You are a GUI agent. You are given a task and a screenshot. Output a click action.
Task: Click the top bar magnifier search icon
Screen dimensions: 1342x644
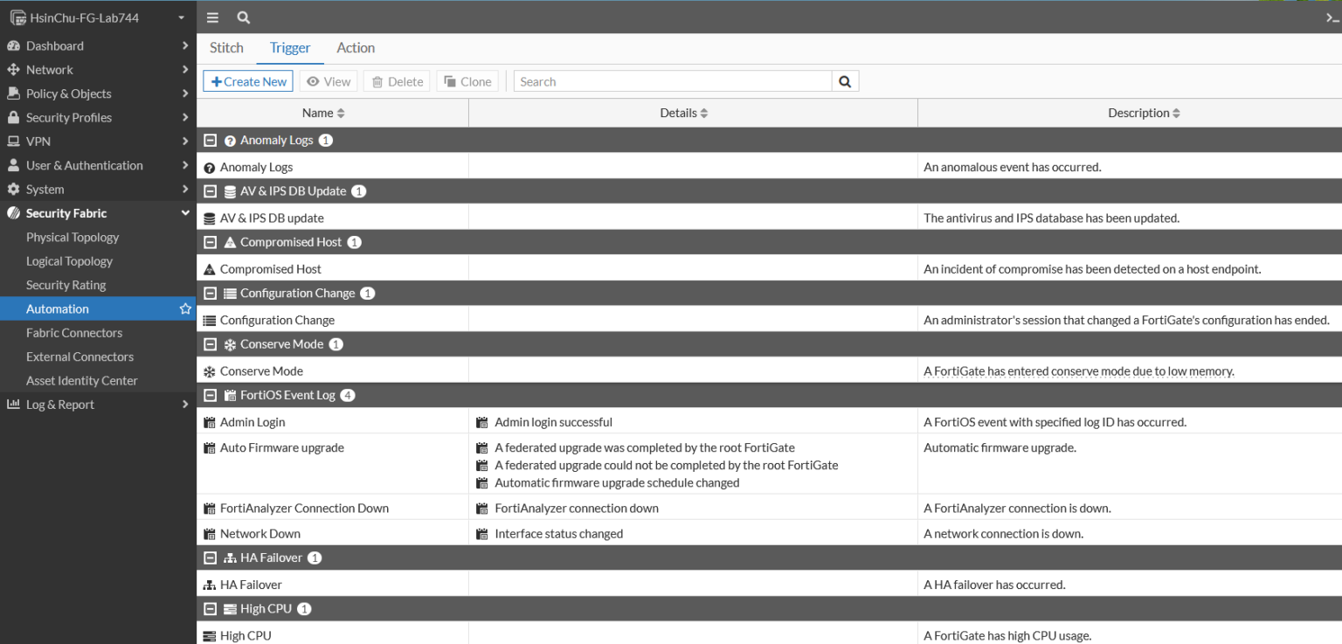pos(243,17)
